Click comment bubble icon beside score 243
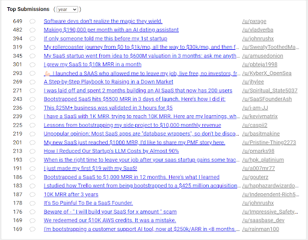Viewport: 308px width, 240px height. 32,100
